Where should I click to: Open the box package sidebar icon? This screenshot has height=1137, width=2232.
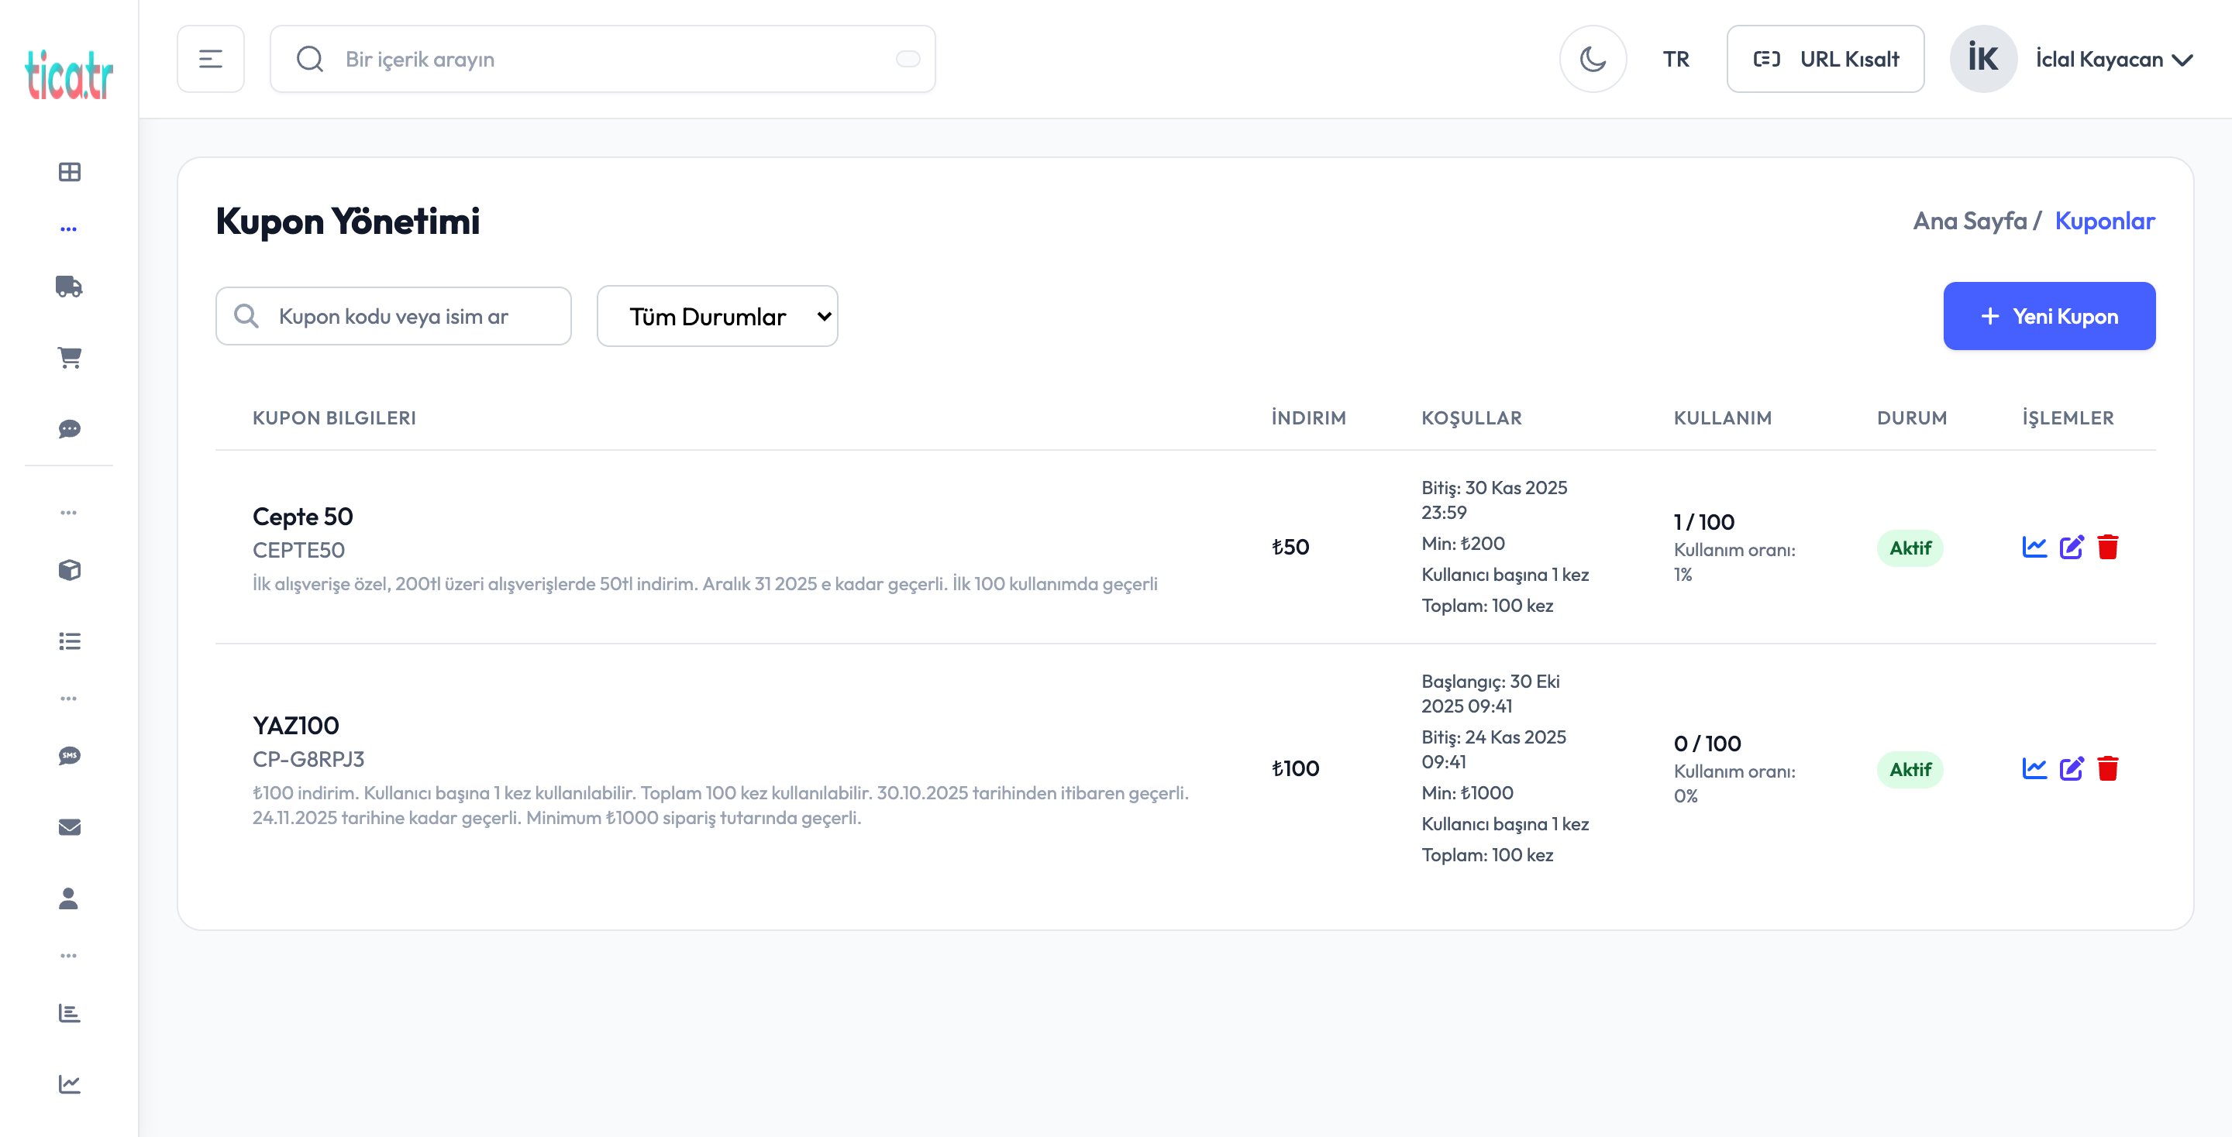coord(69,570)
